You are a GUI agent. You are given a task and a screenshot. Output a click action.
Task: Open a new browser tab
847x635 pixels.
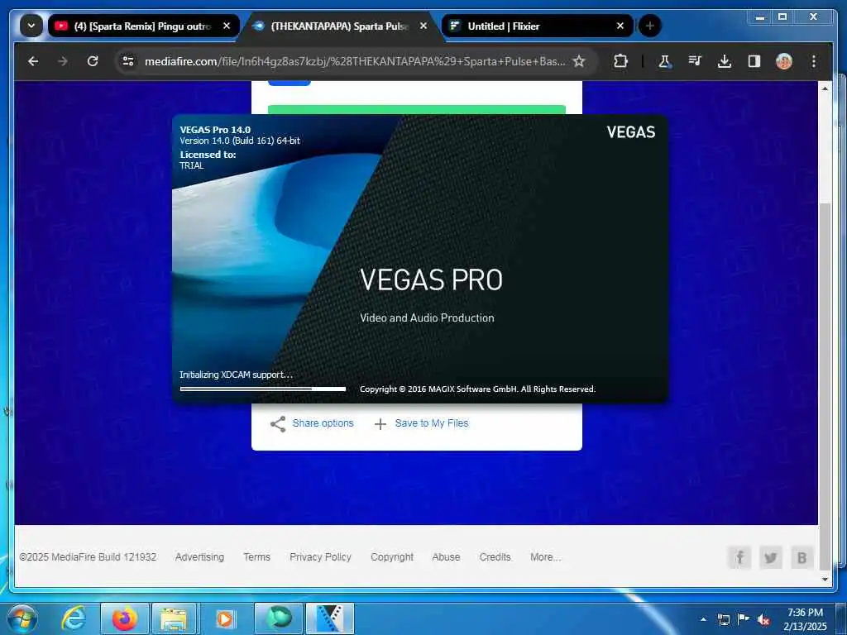(x=650, y=26)
